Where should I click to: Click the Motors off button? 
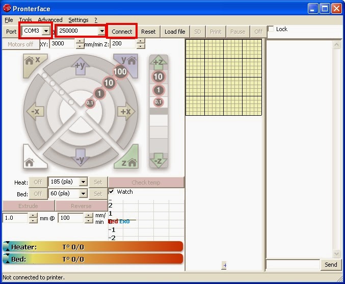21,44
